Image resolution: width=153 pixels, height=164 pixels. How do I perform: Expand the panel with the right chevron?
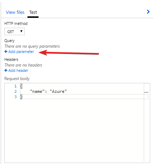(x=148, y=12)
